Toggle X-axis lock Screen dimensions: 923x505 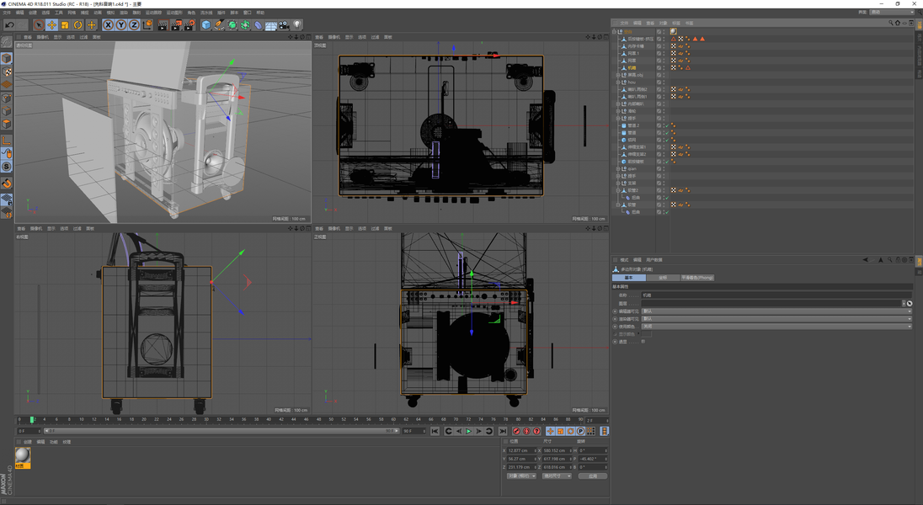[x=108, y=25]
